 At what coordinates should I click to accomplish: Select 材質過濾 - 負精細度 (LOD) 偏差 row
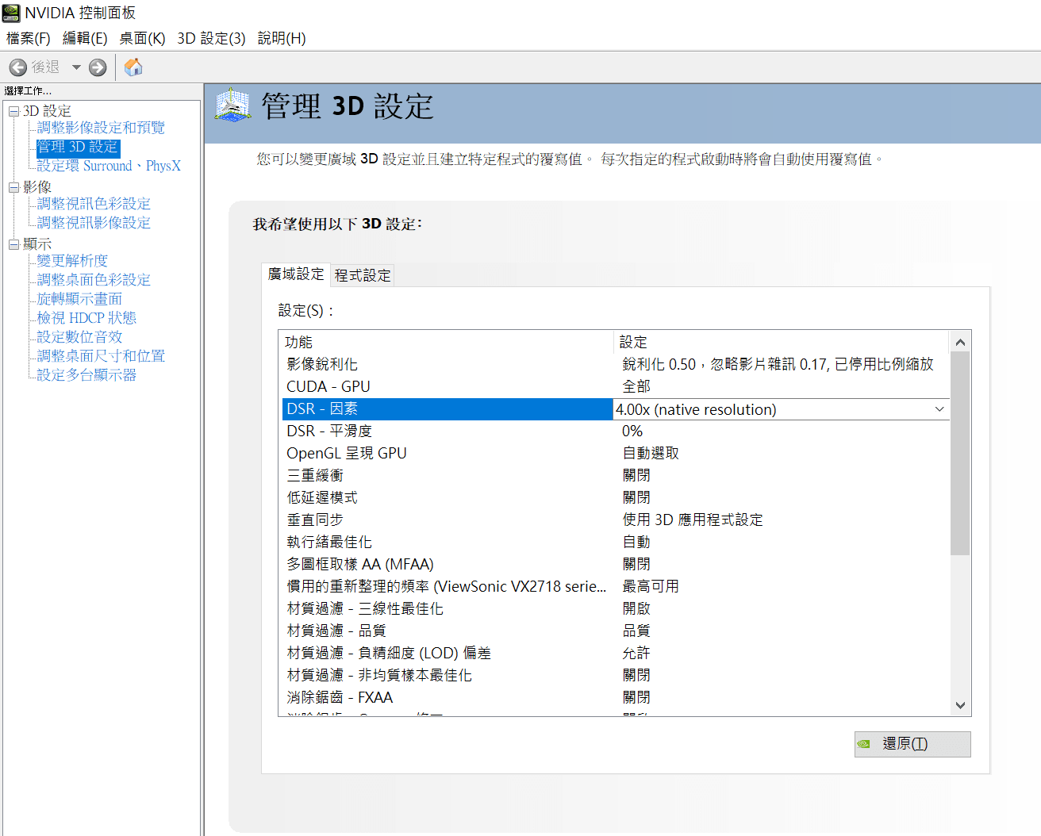[615, 653]
